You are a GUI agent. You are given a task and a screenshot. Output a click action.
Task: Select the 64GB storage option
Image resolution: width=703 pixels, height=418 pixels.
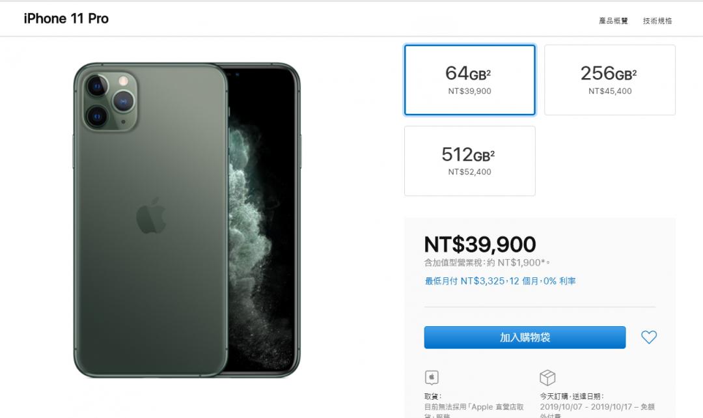469,80
